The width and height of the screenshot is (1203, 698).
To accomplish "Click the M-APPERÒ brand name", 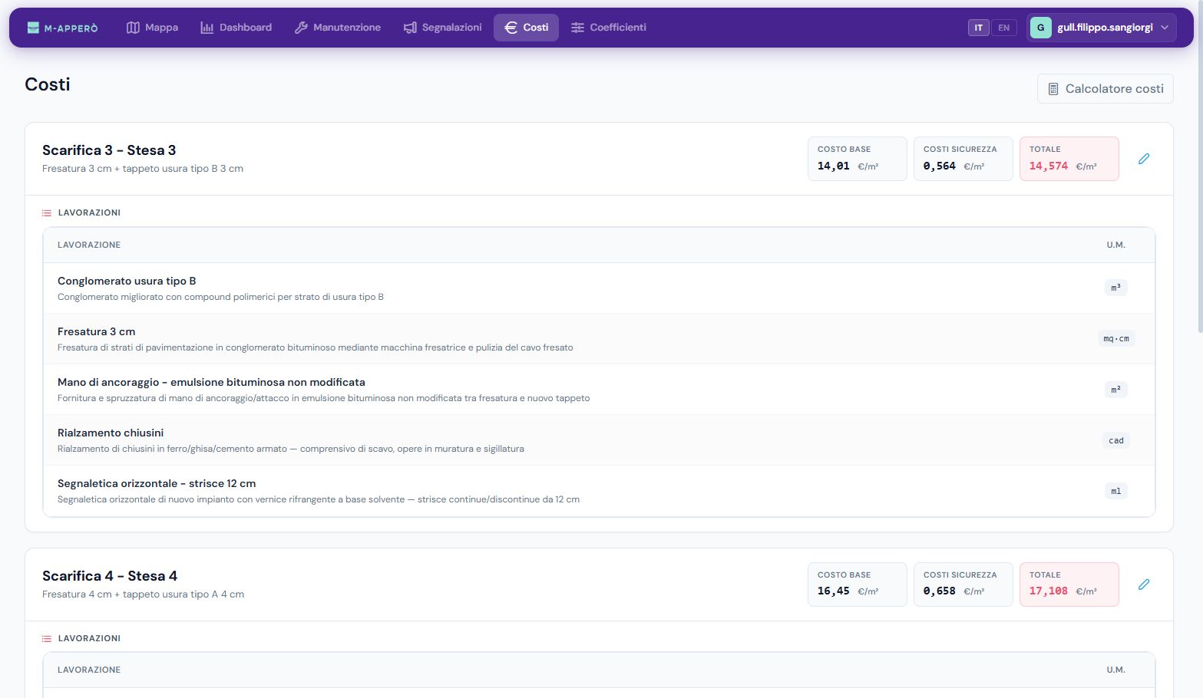I will (71, 28).
